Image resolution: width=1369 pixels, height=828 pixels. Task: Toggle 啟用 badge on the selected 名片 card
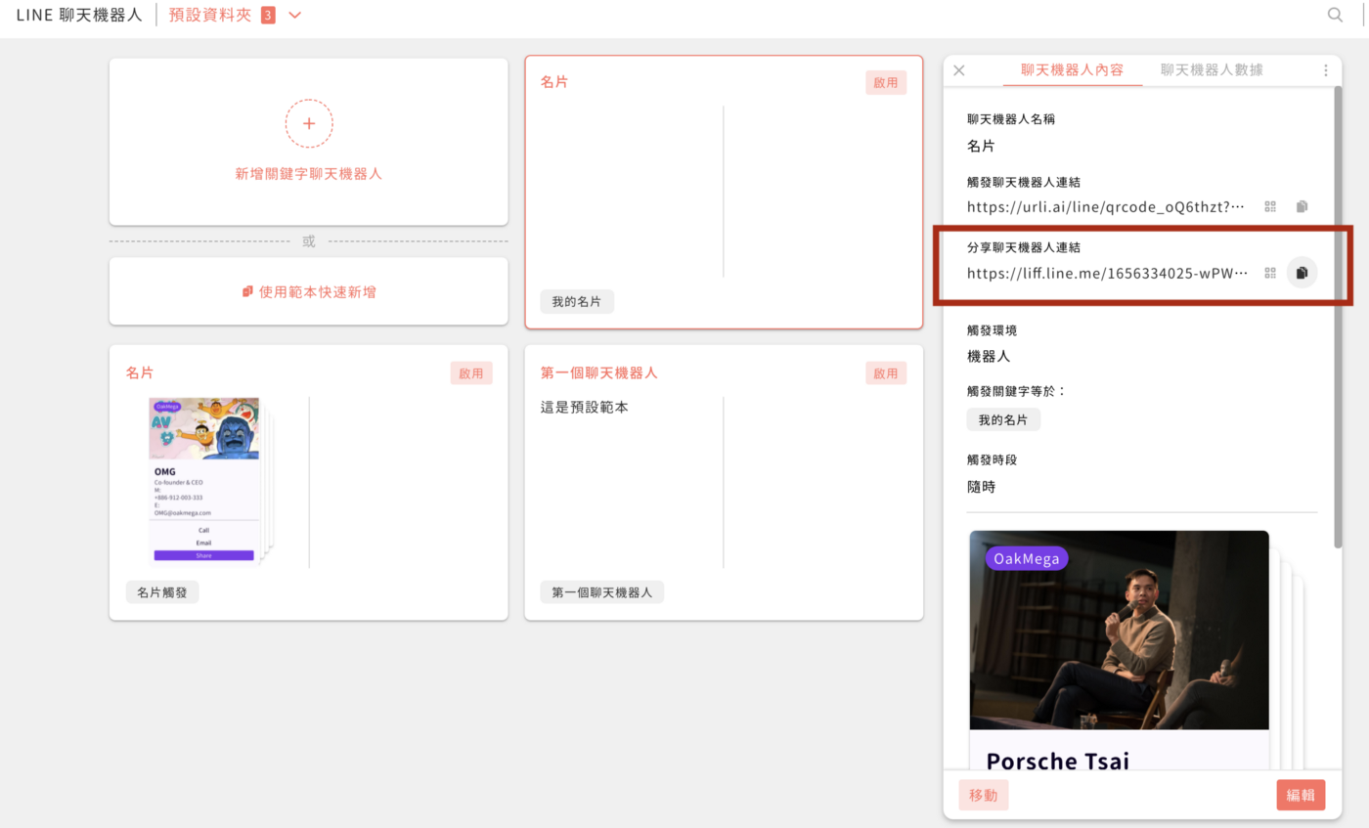(x=886, y=83)
